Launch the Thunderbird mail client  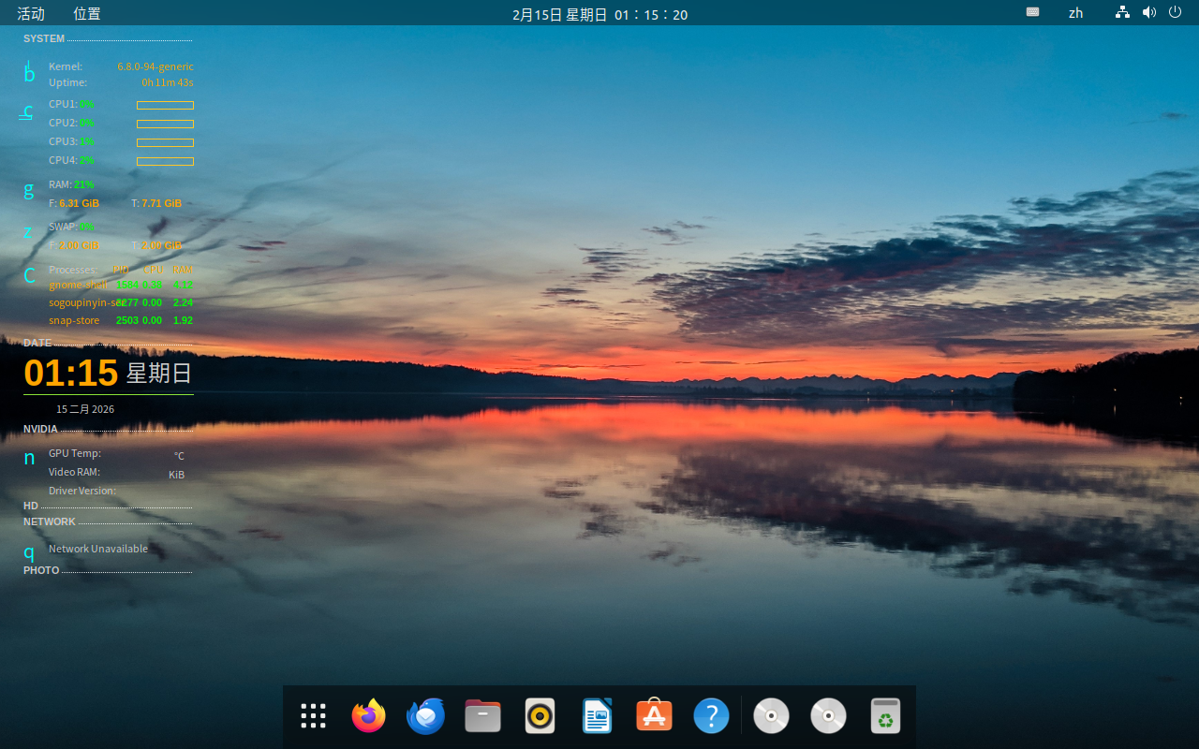click(425, 716)
